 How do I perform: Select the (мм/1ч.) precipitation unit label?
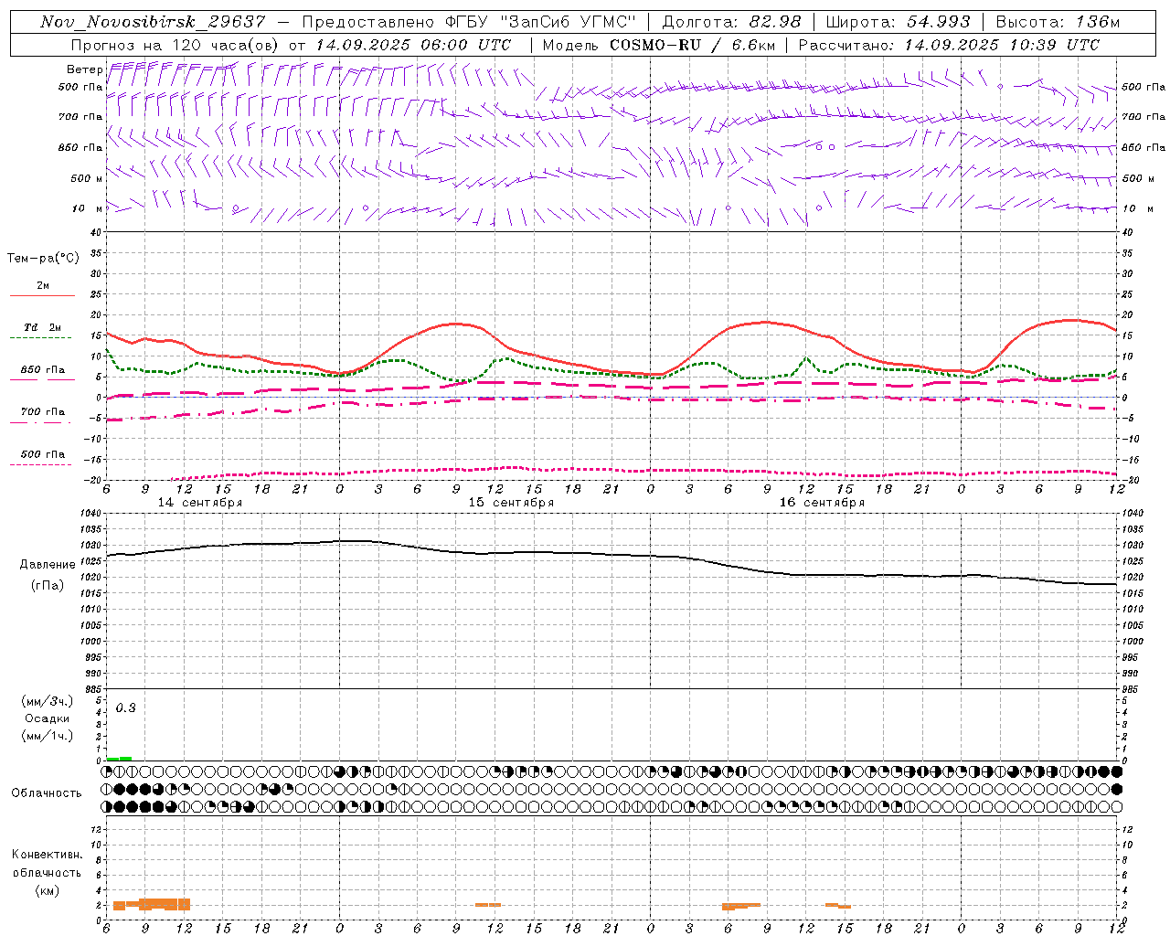point(47,736)
